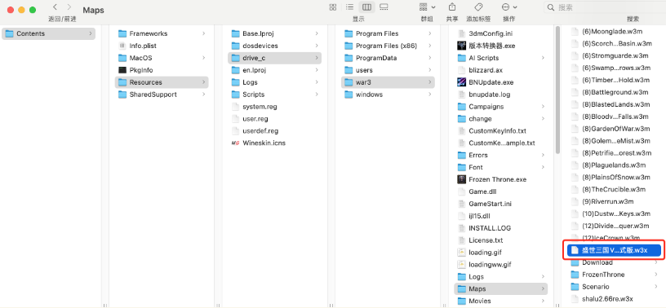Select the PkgInfo file icon
This screenshot has width=666, height=308.
click(x=122, y=70)
